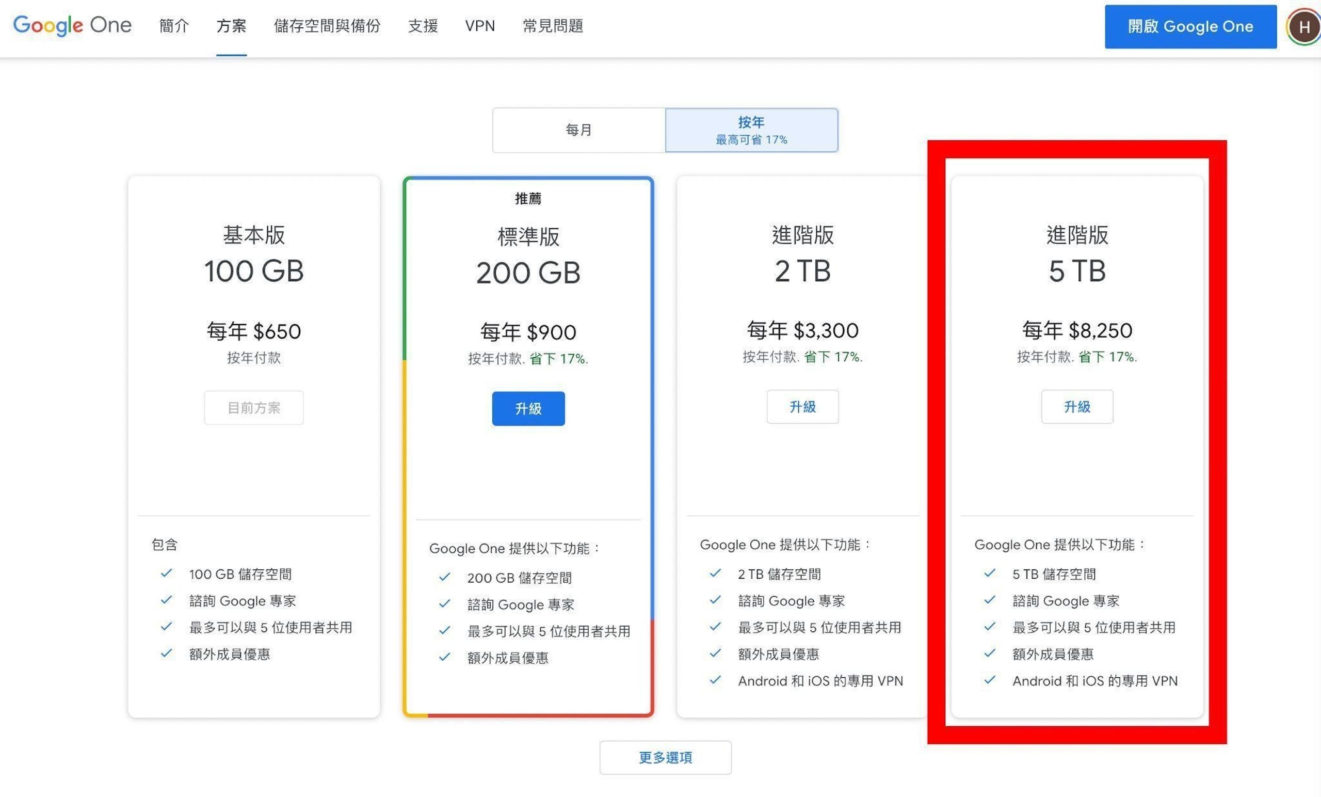
Task: Click 5 TB plan's Android 和 iOS 的專用 VPN text
Action: coord(1096,681)
